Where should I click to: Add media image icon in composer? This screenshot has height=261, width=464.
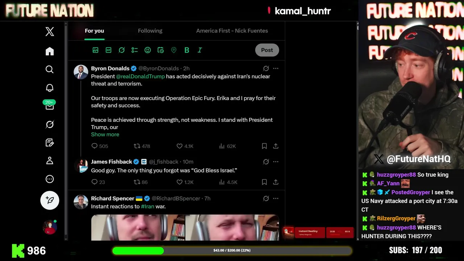click(95, 50)
